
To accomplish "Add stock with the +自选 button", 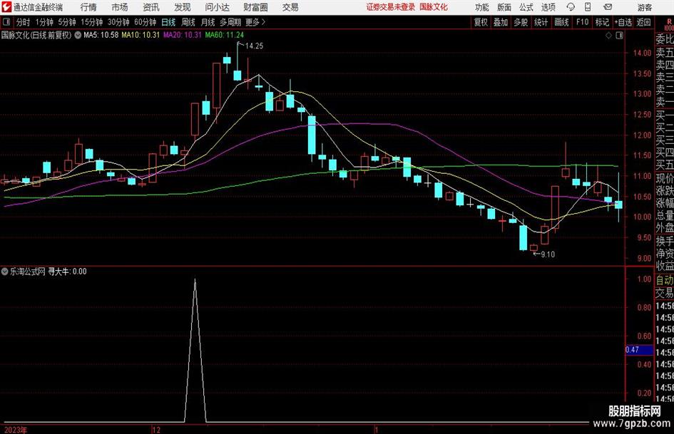I will click(x=623, y=22).
